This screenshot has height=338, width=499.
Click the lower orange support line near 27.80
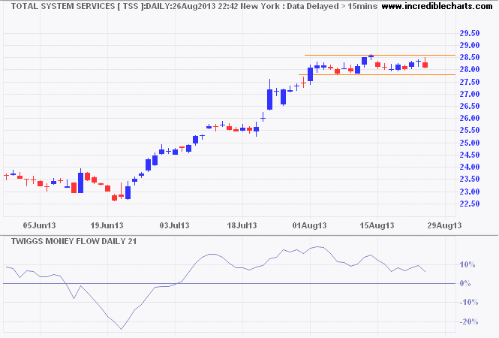tap(377, 75)
